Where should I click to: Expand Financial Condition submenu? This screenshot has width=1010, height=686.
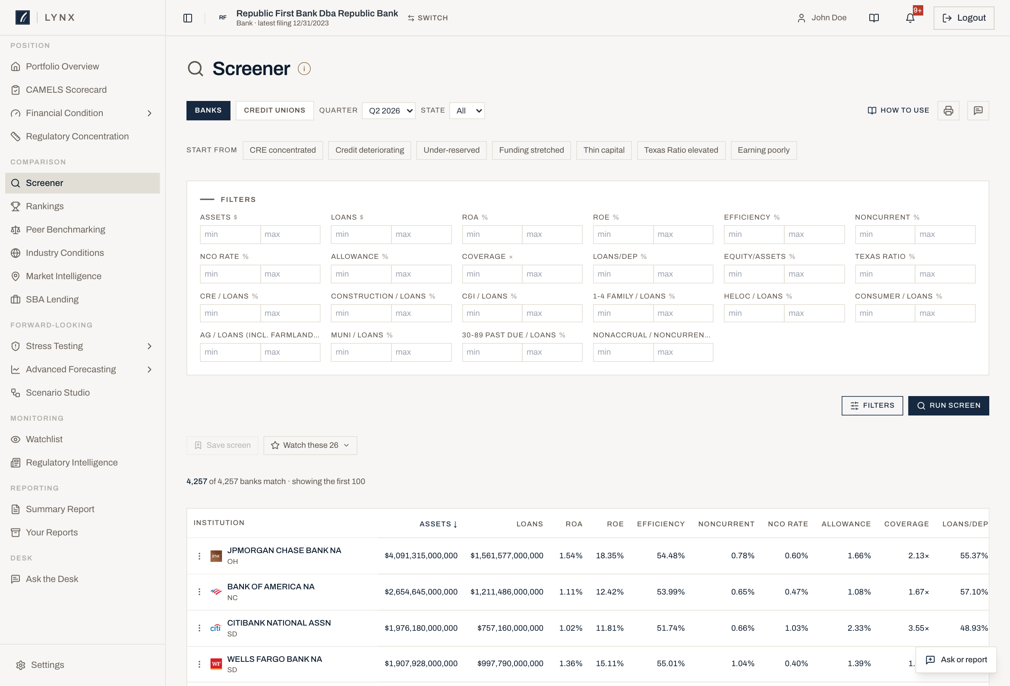tap(149, 113)
